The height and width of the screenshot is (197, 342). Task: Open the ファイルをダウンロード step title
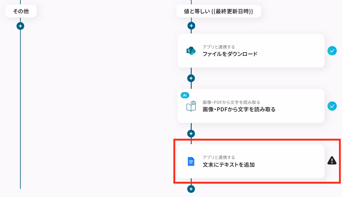click(x=230, y=54)
